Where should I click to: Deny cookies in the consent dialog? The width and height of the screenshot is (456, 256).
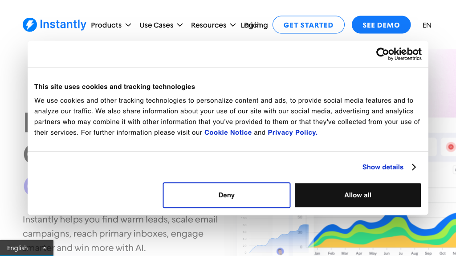click(x=226, y=195)
